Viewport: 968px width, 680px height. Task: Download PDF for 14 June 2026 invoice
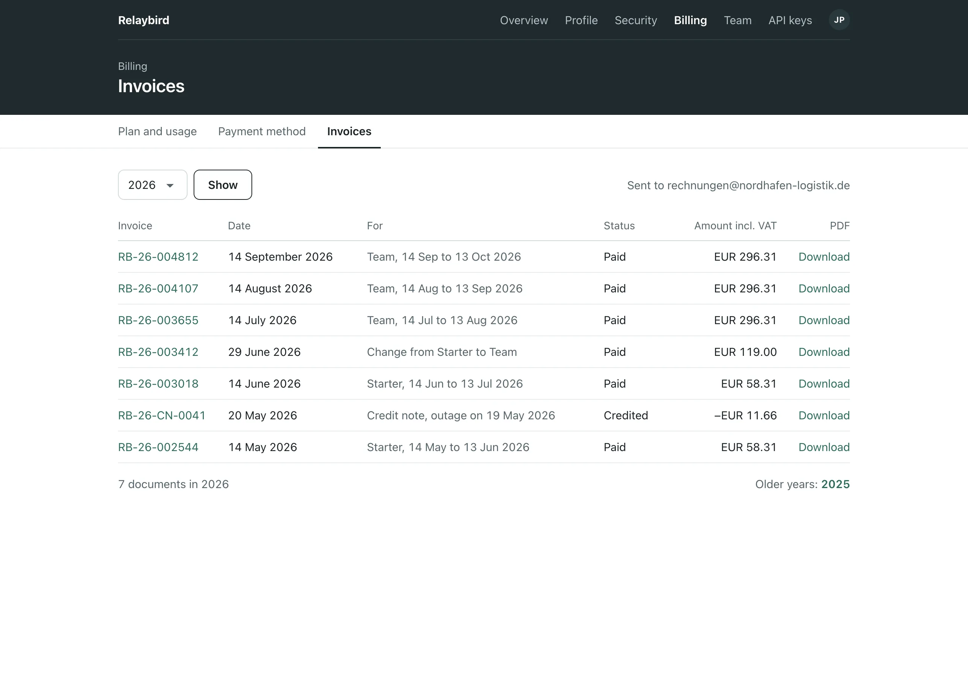pos(824,384)
